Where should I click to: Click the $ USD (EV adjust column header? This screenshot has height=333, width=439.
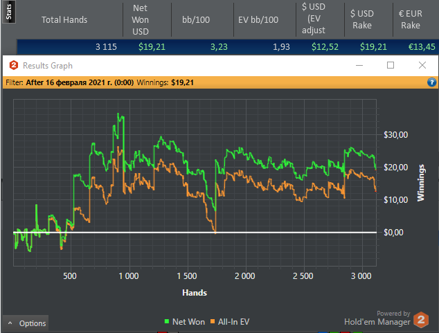click(x=314, y=19)
